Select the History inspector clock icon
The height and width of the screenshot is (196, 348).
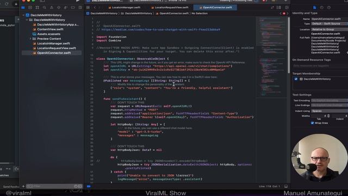point(321,8)
